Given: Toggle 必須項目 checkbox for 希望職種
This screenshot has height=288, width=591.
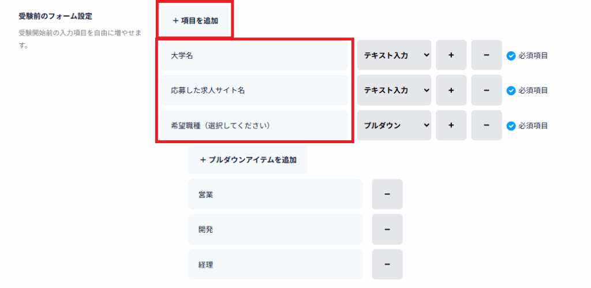Looking at the screenshot, I should pos(511,126).
